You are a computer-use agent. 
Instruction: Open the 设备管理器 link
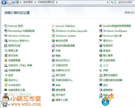[14, 70]
